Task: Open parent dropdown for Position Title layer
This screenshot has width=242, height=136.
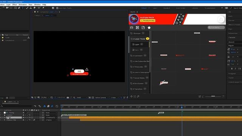Action: 51,120
